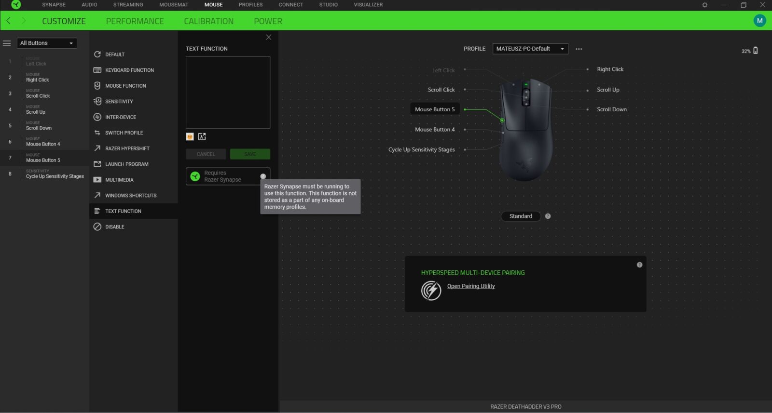The width and height of the screenshot is (772, 413).
Task: Select Keyboard Function from the list
Action: [129, 70]
